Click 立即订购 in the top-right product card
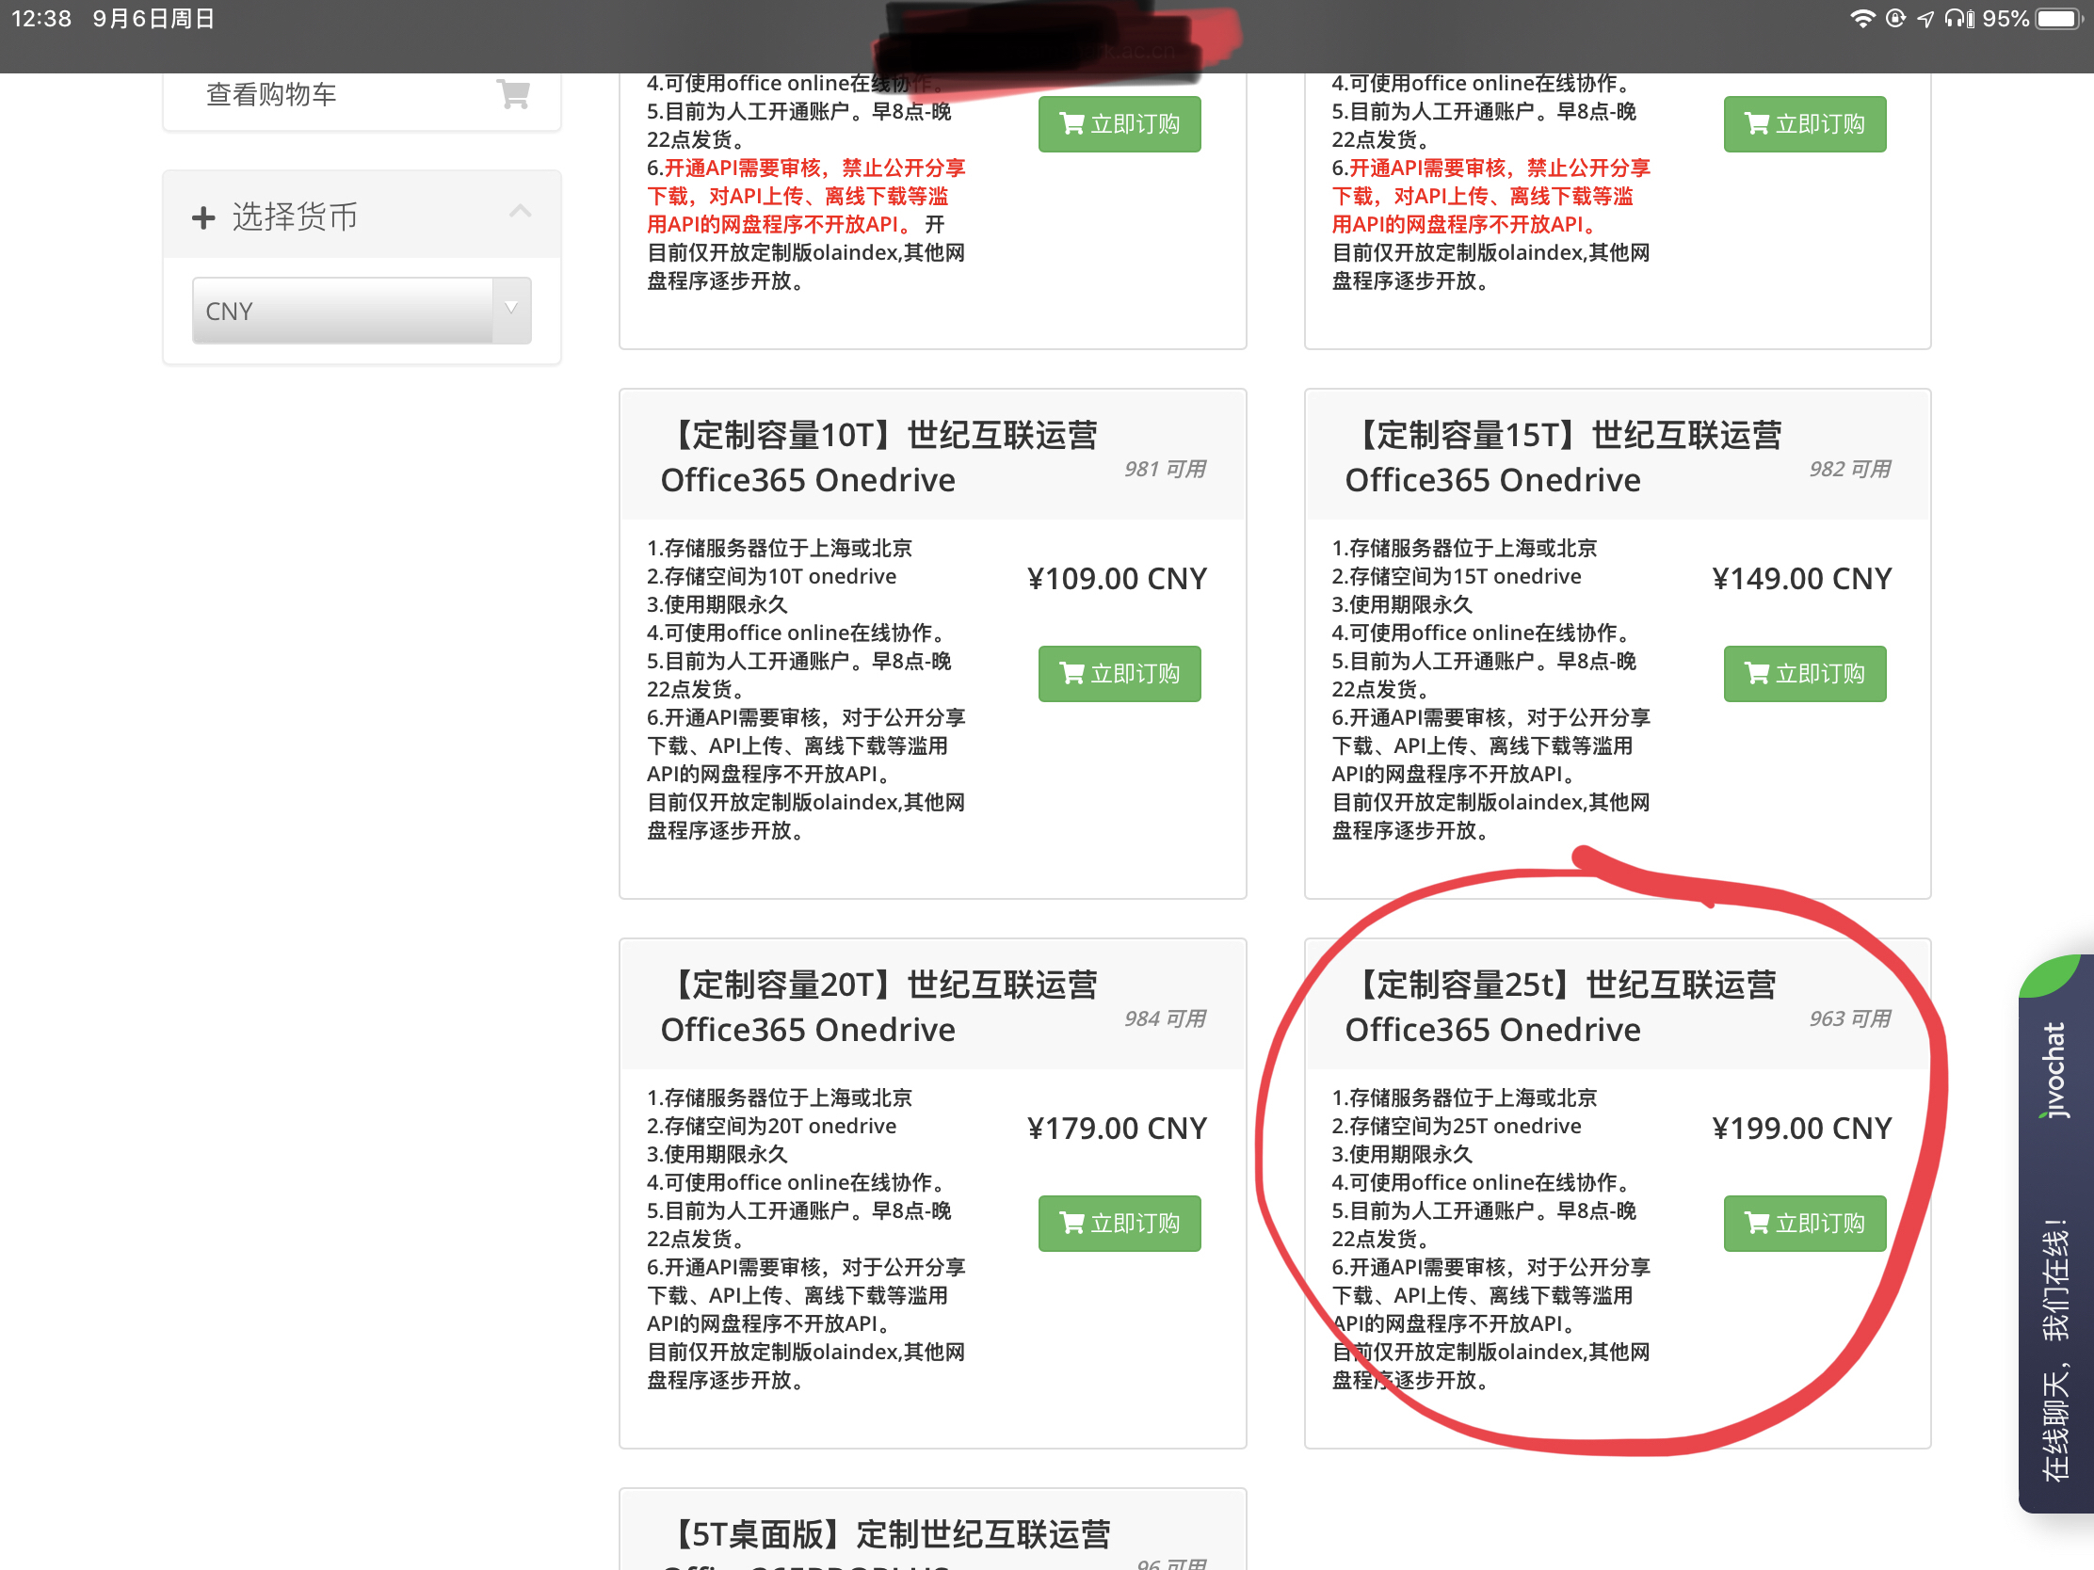The width and height of the screenshot is (2094, 1570). (x=1803, y=124)
